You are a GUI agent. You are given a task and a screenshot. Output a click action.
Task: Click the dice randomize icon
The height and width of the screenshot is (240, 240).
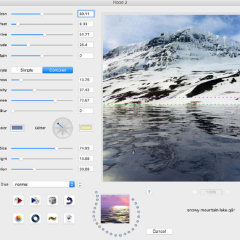click(x=53, y=201)
